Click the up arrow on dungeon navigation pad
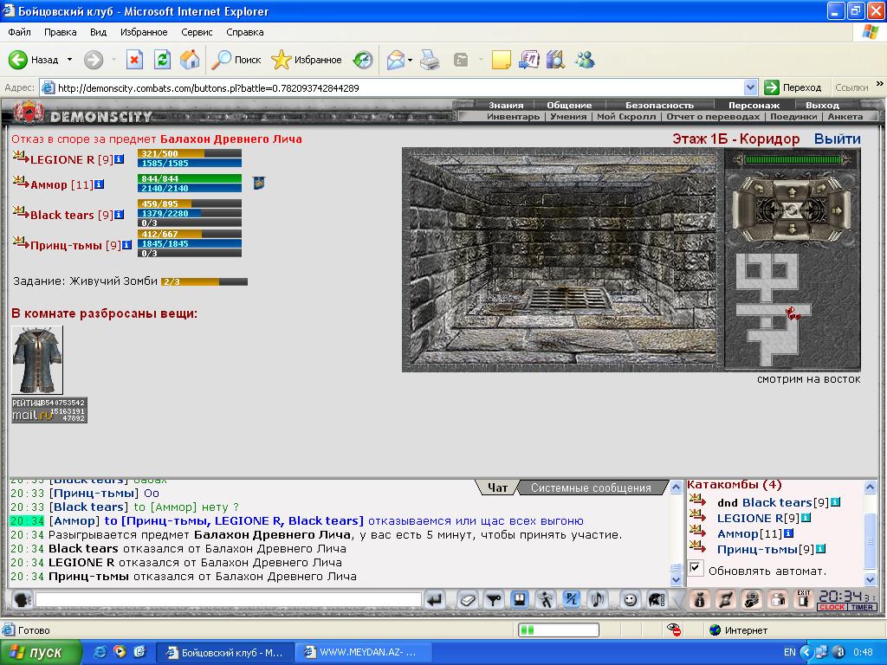This screenshot has height=665, width=887. click(792, 192)
